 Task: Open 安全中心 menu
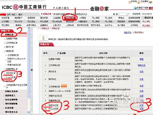click(109, 25)
